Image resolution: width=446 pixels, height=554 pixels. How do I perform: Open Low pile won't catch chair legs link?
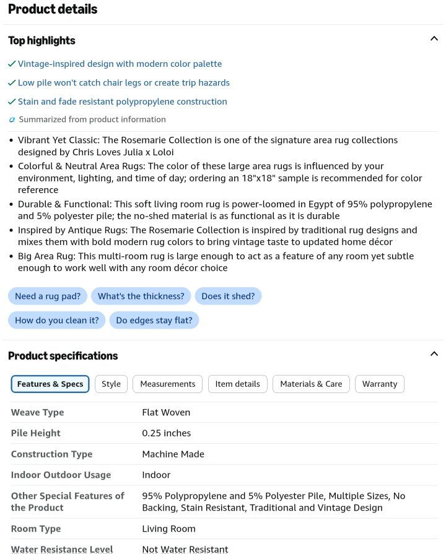(x=124, y=83)
